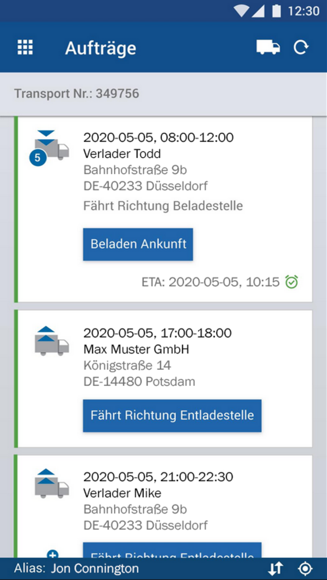Screen dimensions: 327x580
Task: Select the Verlader Mike order entry
Action: click(163, 507)
